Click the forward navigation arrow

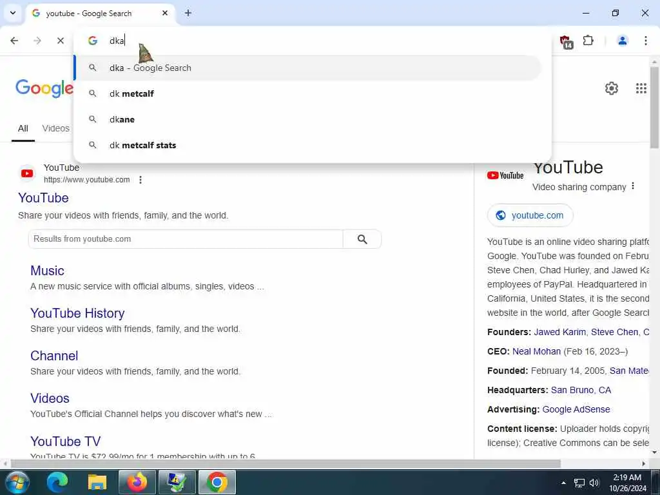point(37,41)
